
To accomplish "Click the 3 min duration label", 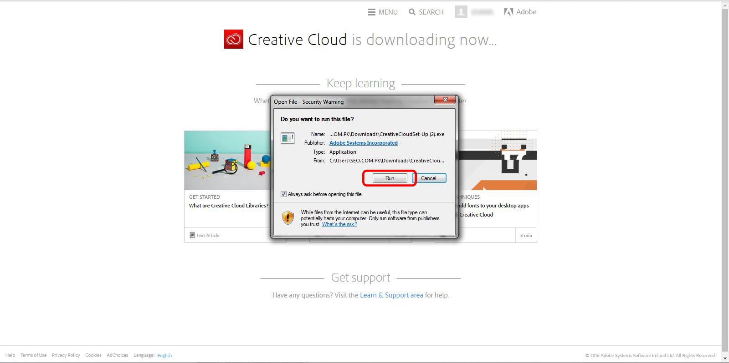I will (526, 235).
